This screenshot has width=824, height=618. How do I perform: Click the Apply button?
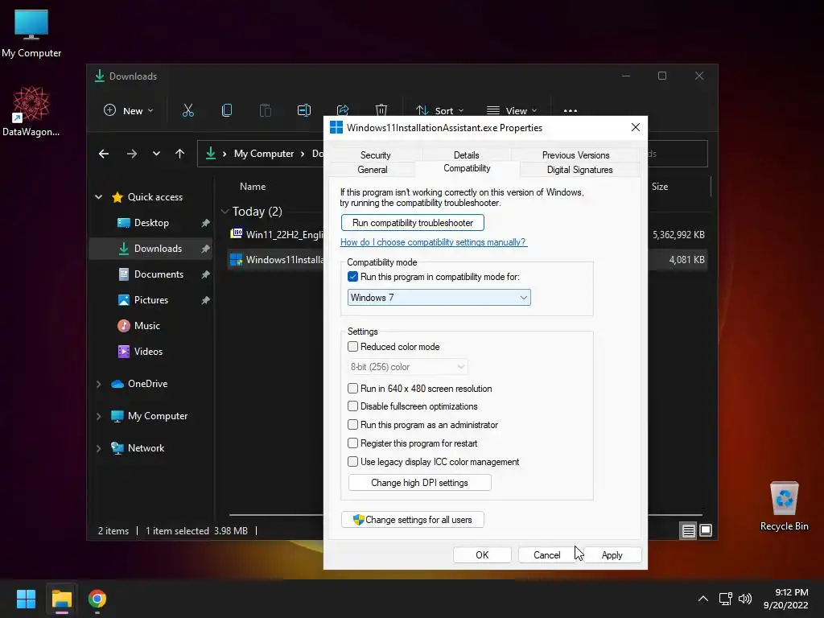pos(612,555)
